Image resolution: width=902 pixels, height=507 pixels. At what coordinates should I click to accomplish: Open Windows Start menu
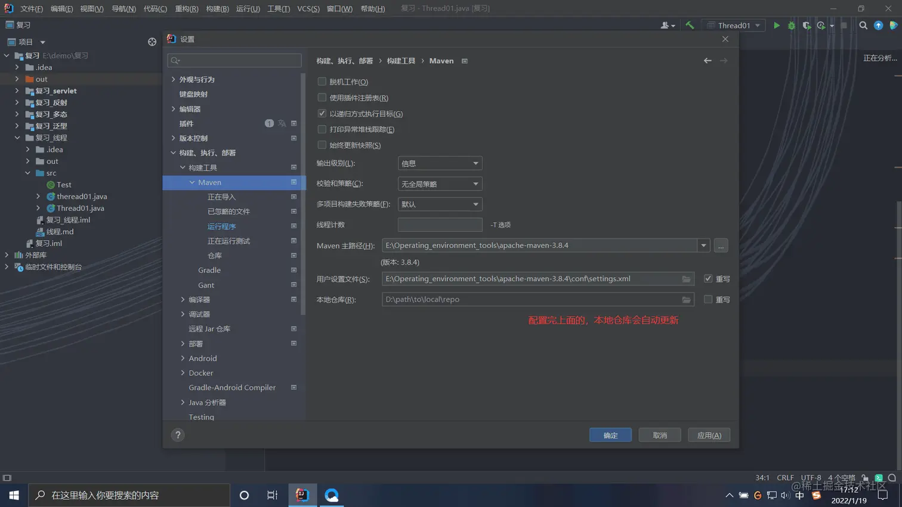click(14, 495)
